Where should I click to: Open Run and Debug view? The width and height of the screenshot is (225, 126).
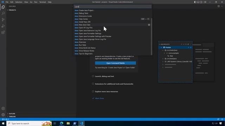(x=3, y=26)
